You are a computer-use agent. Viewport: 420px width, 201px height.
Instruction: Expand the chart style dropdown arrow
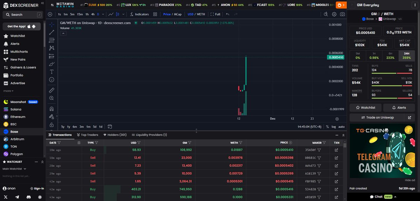click(123, 14)
